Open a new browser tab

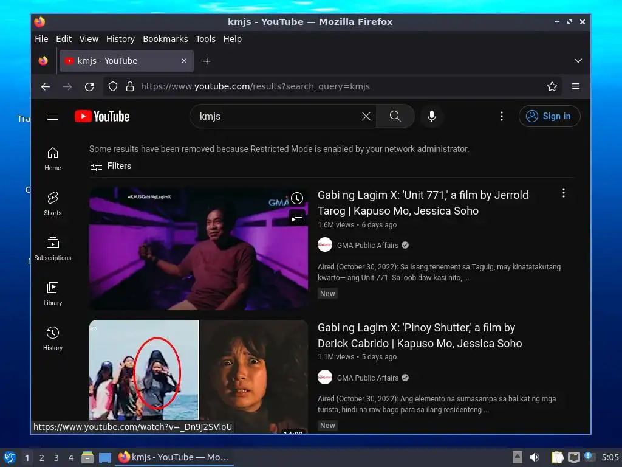(x=207, y=61)
